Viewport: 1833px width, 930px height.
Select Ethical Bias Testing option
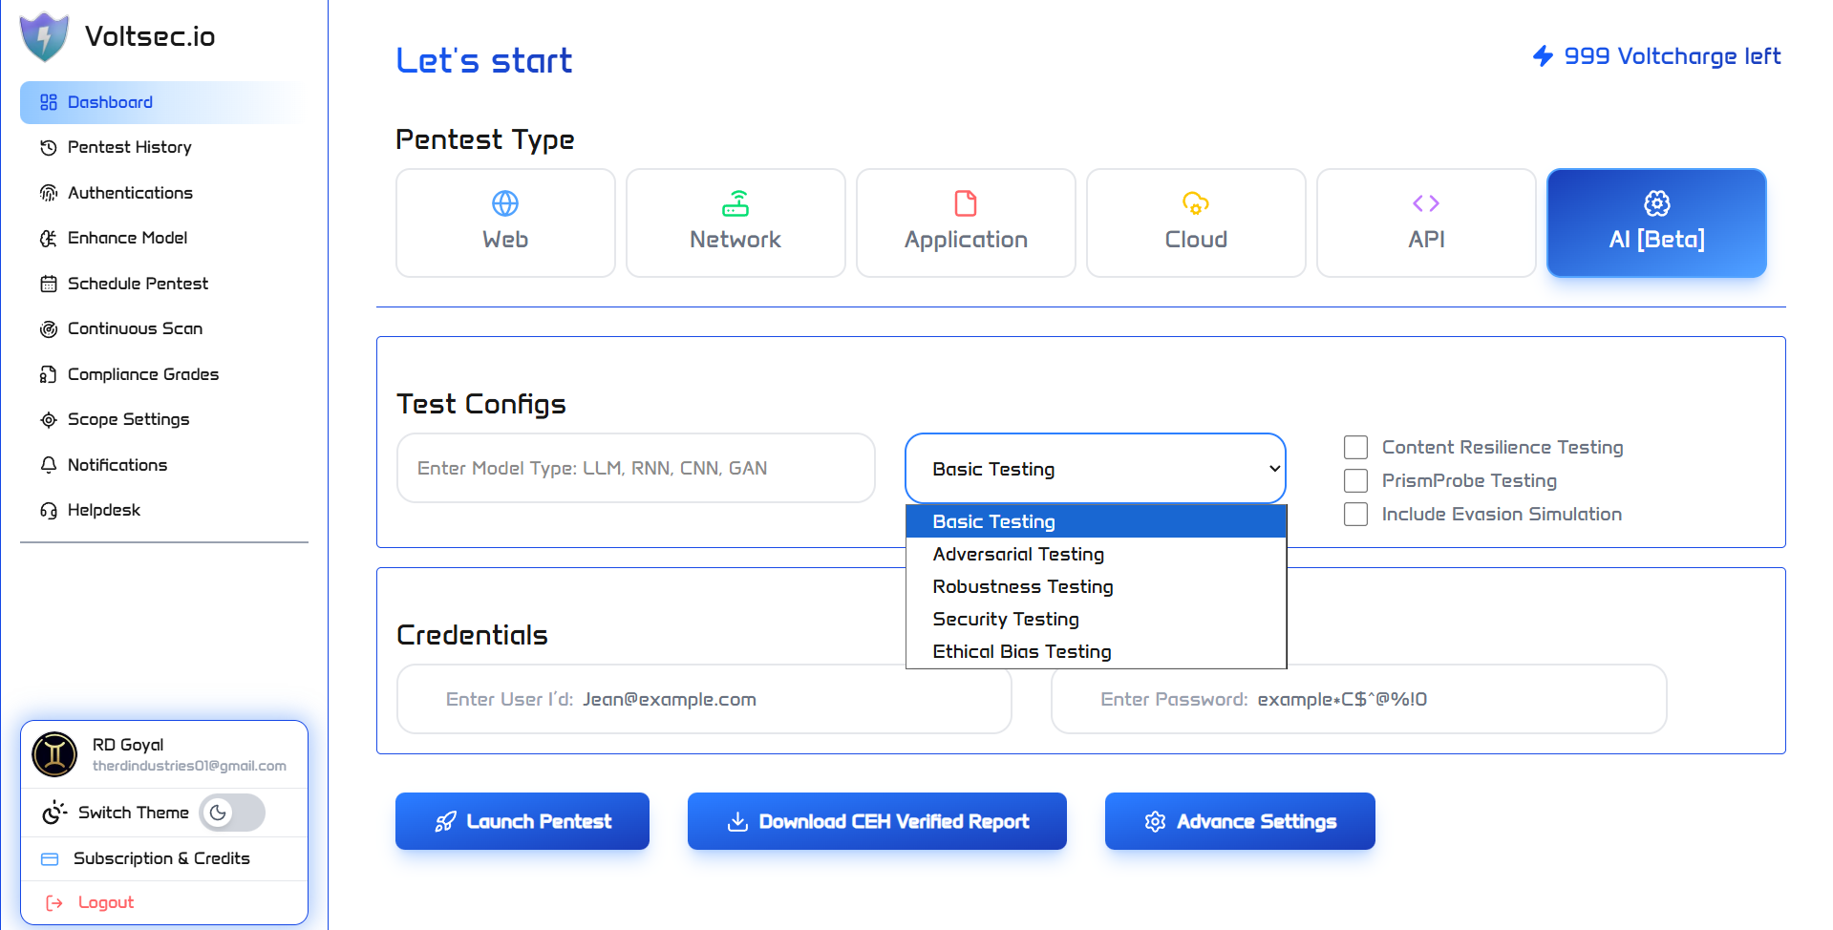point(1021,651)
